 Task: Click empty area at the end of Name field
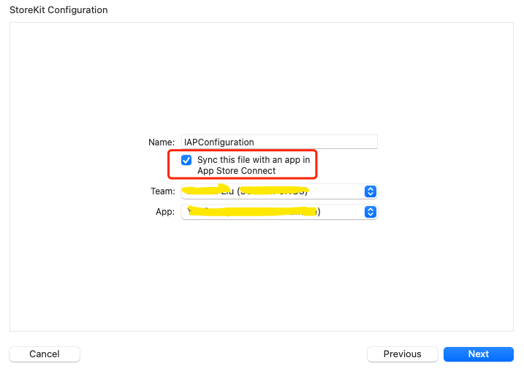(343, 142)
